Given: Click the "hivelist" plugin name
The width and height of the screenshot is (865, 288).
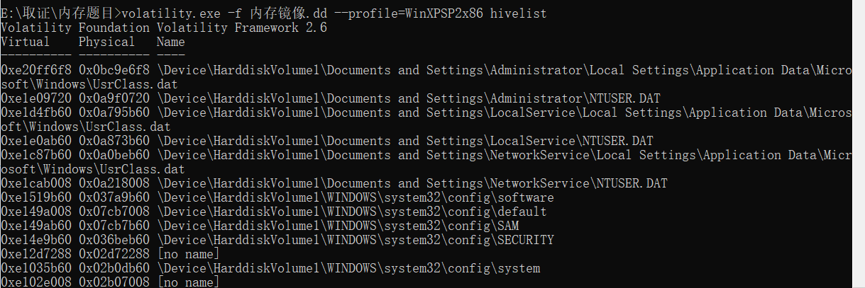Looking at the screenshot, I should pos(518,13).
